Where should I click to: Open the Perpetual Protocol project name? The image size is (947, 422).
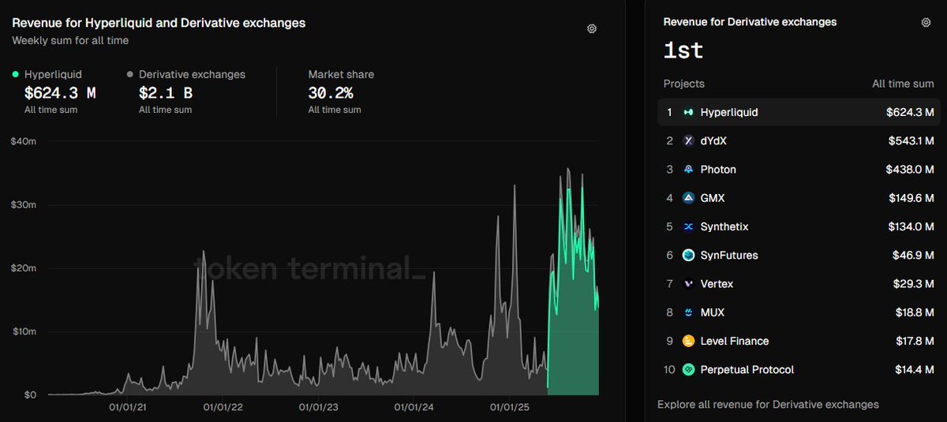click(x=747, y=369)
